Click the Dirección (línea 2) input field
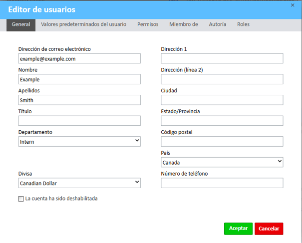This screenshot has width=302, height=243. pos(222,79)
